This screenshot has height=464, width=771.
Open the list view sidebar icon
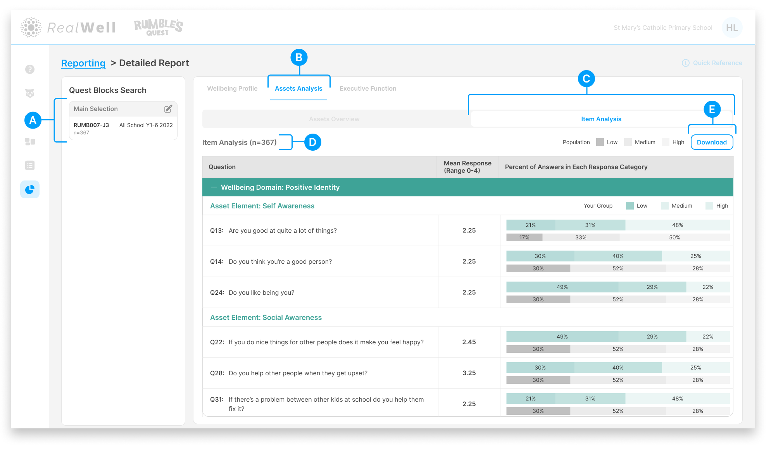30,165
